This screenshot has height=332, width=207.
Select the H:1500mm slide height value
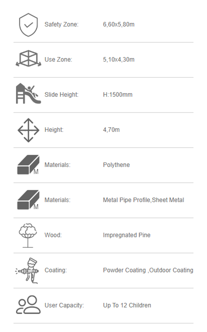click(x=117, y=95)
